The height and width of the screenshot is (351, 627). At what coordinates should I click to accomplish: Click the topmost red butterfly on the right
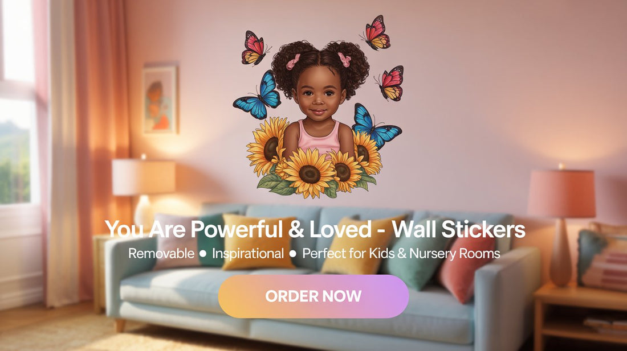[376, 32]
